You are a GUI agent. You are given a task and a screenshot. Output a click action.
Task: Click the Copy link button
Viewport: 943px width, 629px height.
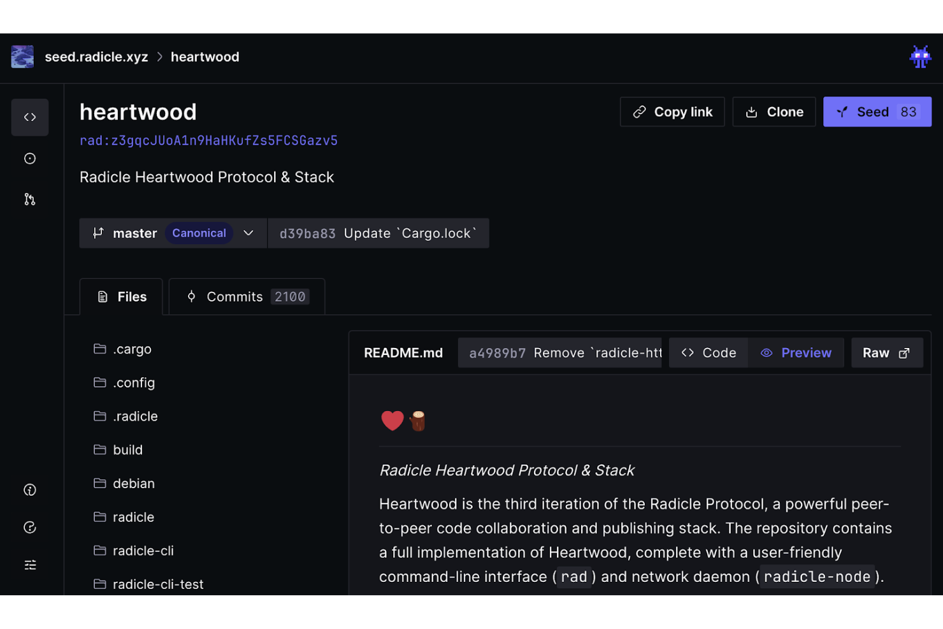pyautogui.click(x=672, y=112)
